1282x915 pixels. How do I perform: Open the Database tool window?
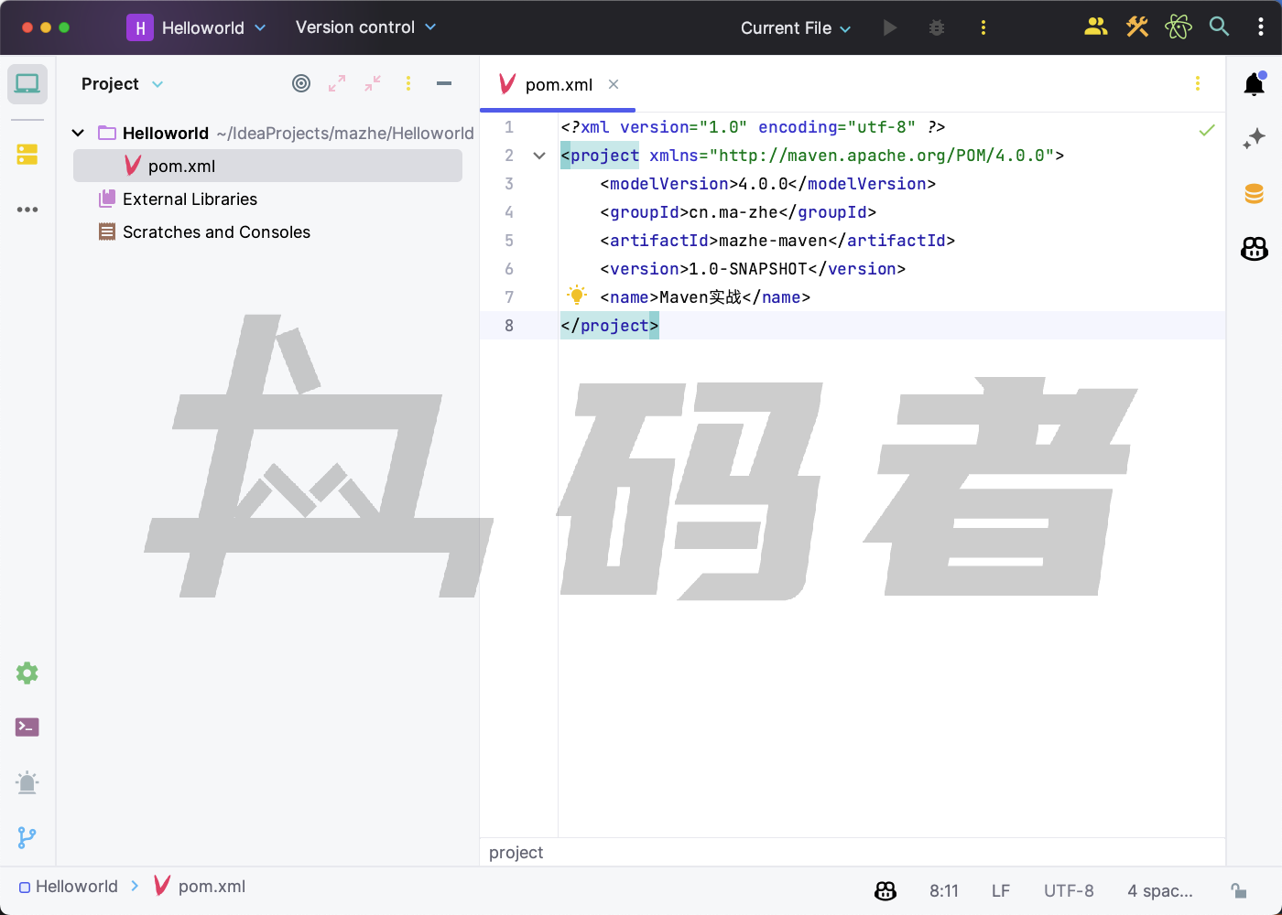(1254, 193)
